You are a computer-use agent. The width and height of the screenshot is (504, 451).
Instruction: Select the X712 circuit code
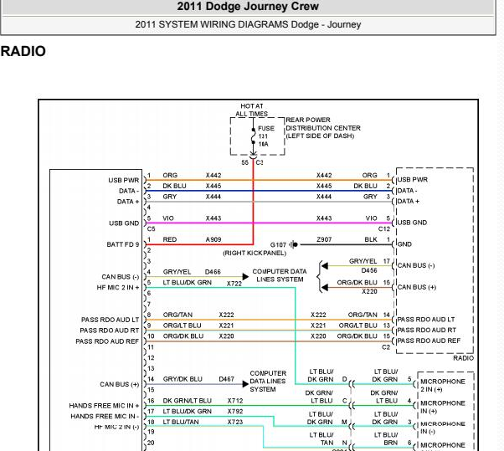click(235, 401)
